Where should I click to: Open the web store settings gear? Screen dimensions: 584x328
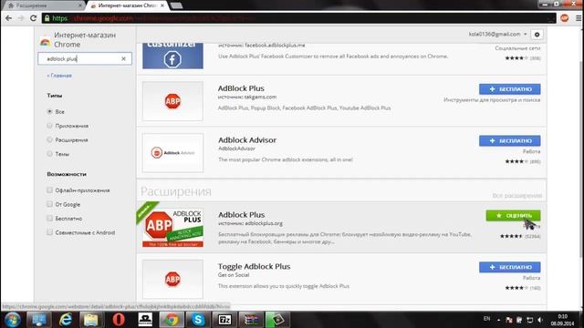[x=537, y=35]
